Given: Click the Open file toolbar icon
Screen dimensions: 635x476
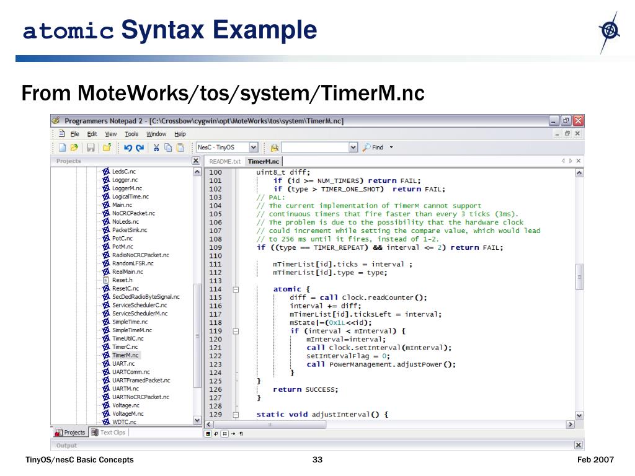Looking at the screenshot, I should pyautogui.click(x=74, y=148).
